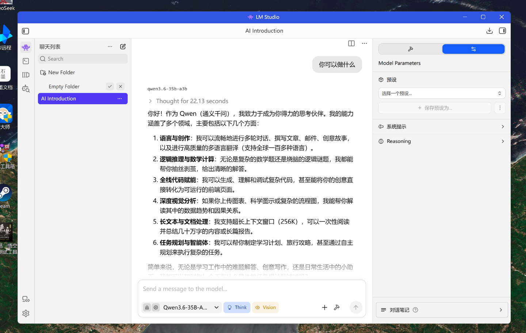Click the 深度视觉分析 list item heading
This screenshot has width=526, height=333.
[x=178, y=201]
